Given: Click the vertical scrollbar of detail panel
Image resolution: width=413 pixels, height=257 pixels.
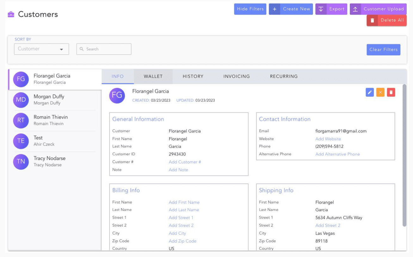Looking at the screenshot, I should [x=404, y=155].
